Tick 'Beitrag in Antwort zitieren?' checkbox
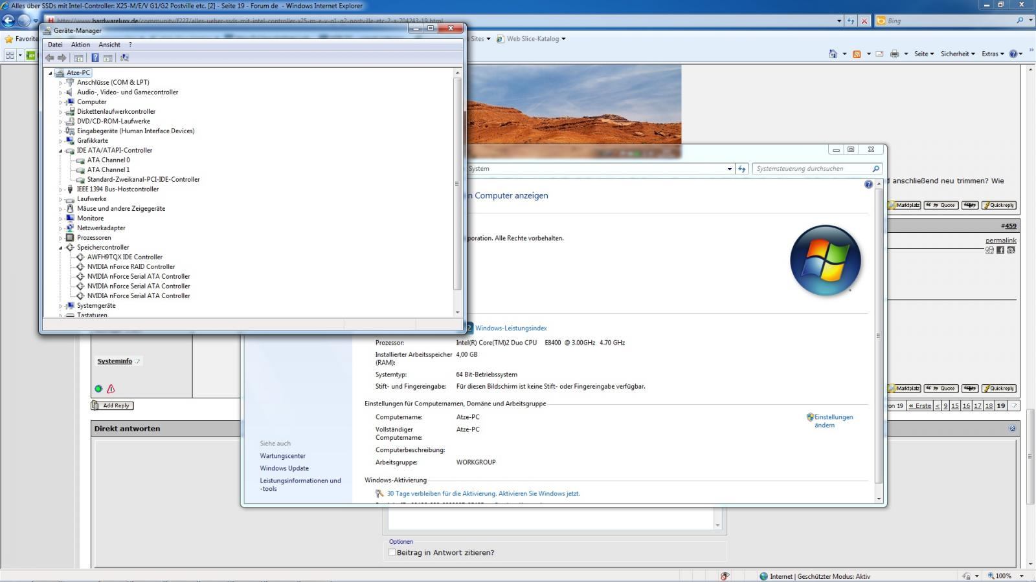This screenshot has width=1036, height=582. tap(392, 552)
